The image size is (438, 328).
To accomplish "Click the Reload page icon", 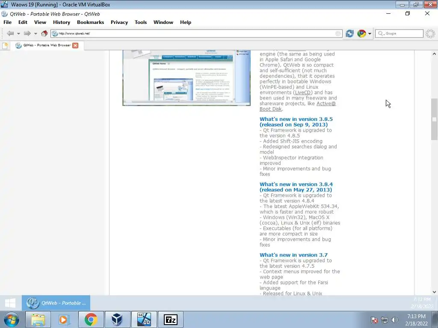I will point(349,33).
